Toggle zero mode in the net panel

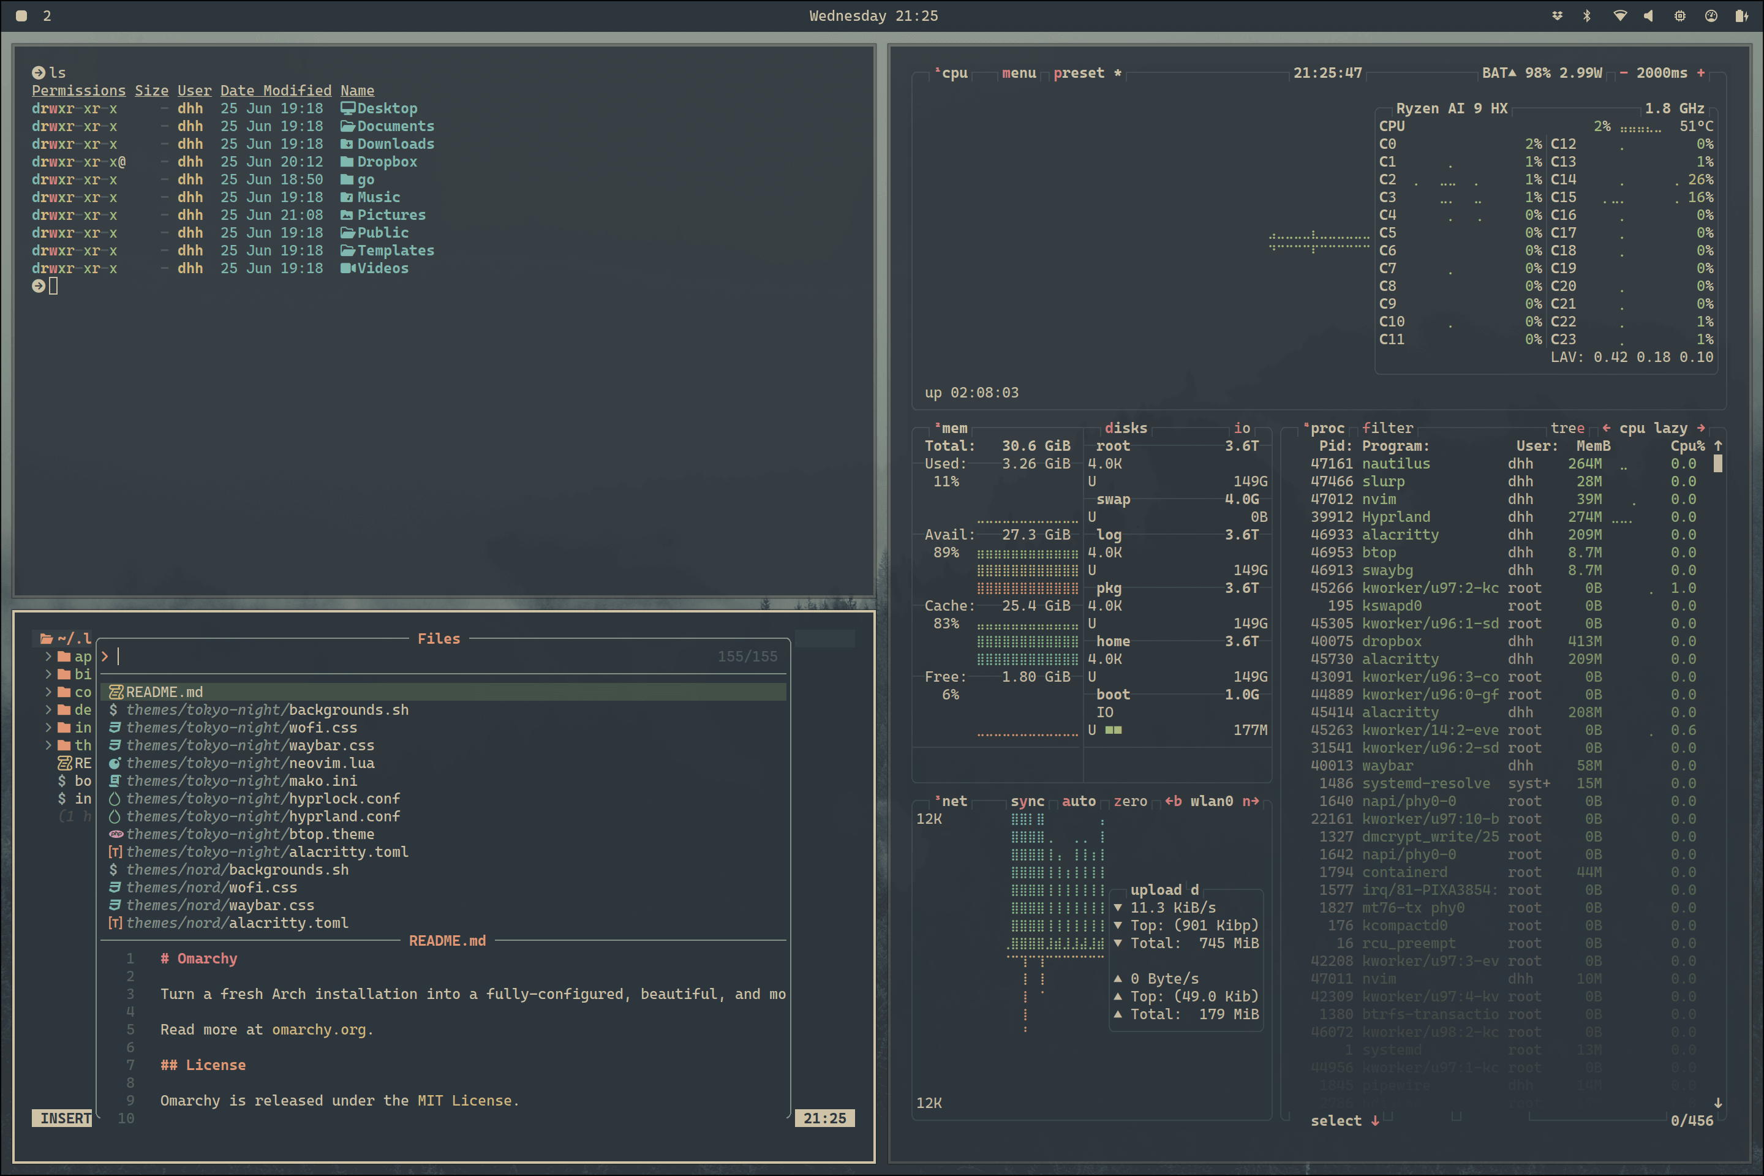(1130, 801)
